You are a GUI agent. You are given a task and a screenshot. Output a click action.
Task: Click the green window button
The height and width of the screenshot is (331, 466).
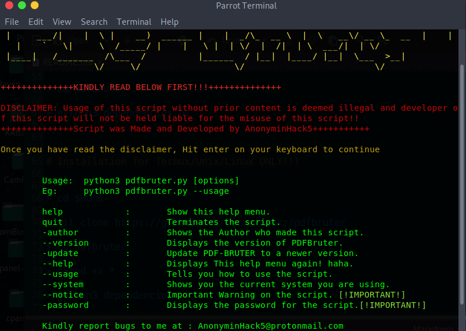pos(22,5)
